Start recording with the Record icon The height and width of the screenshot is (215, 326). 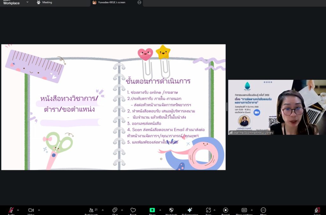226,210
